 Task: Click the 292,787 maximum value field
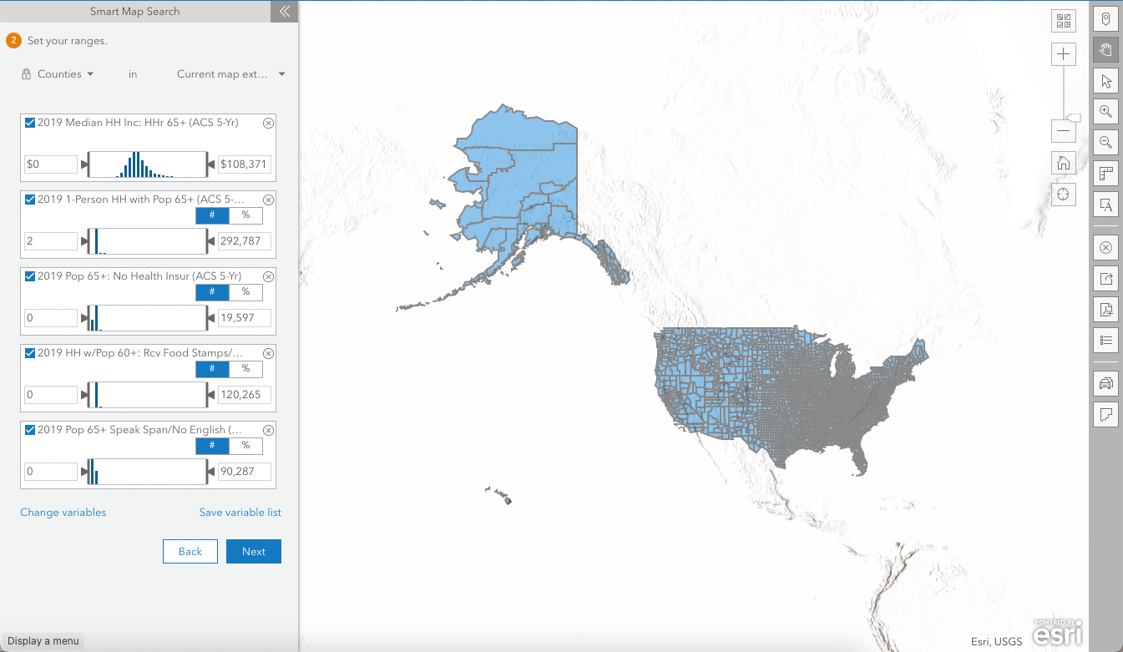245,241
